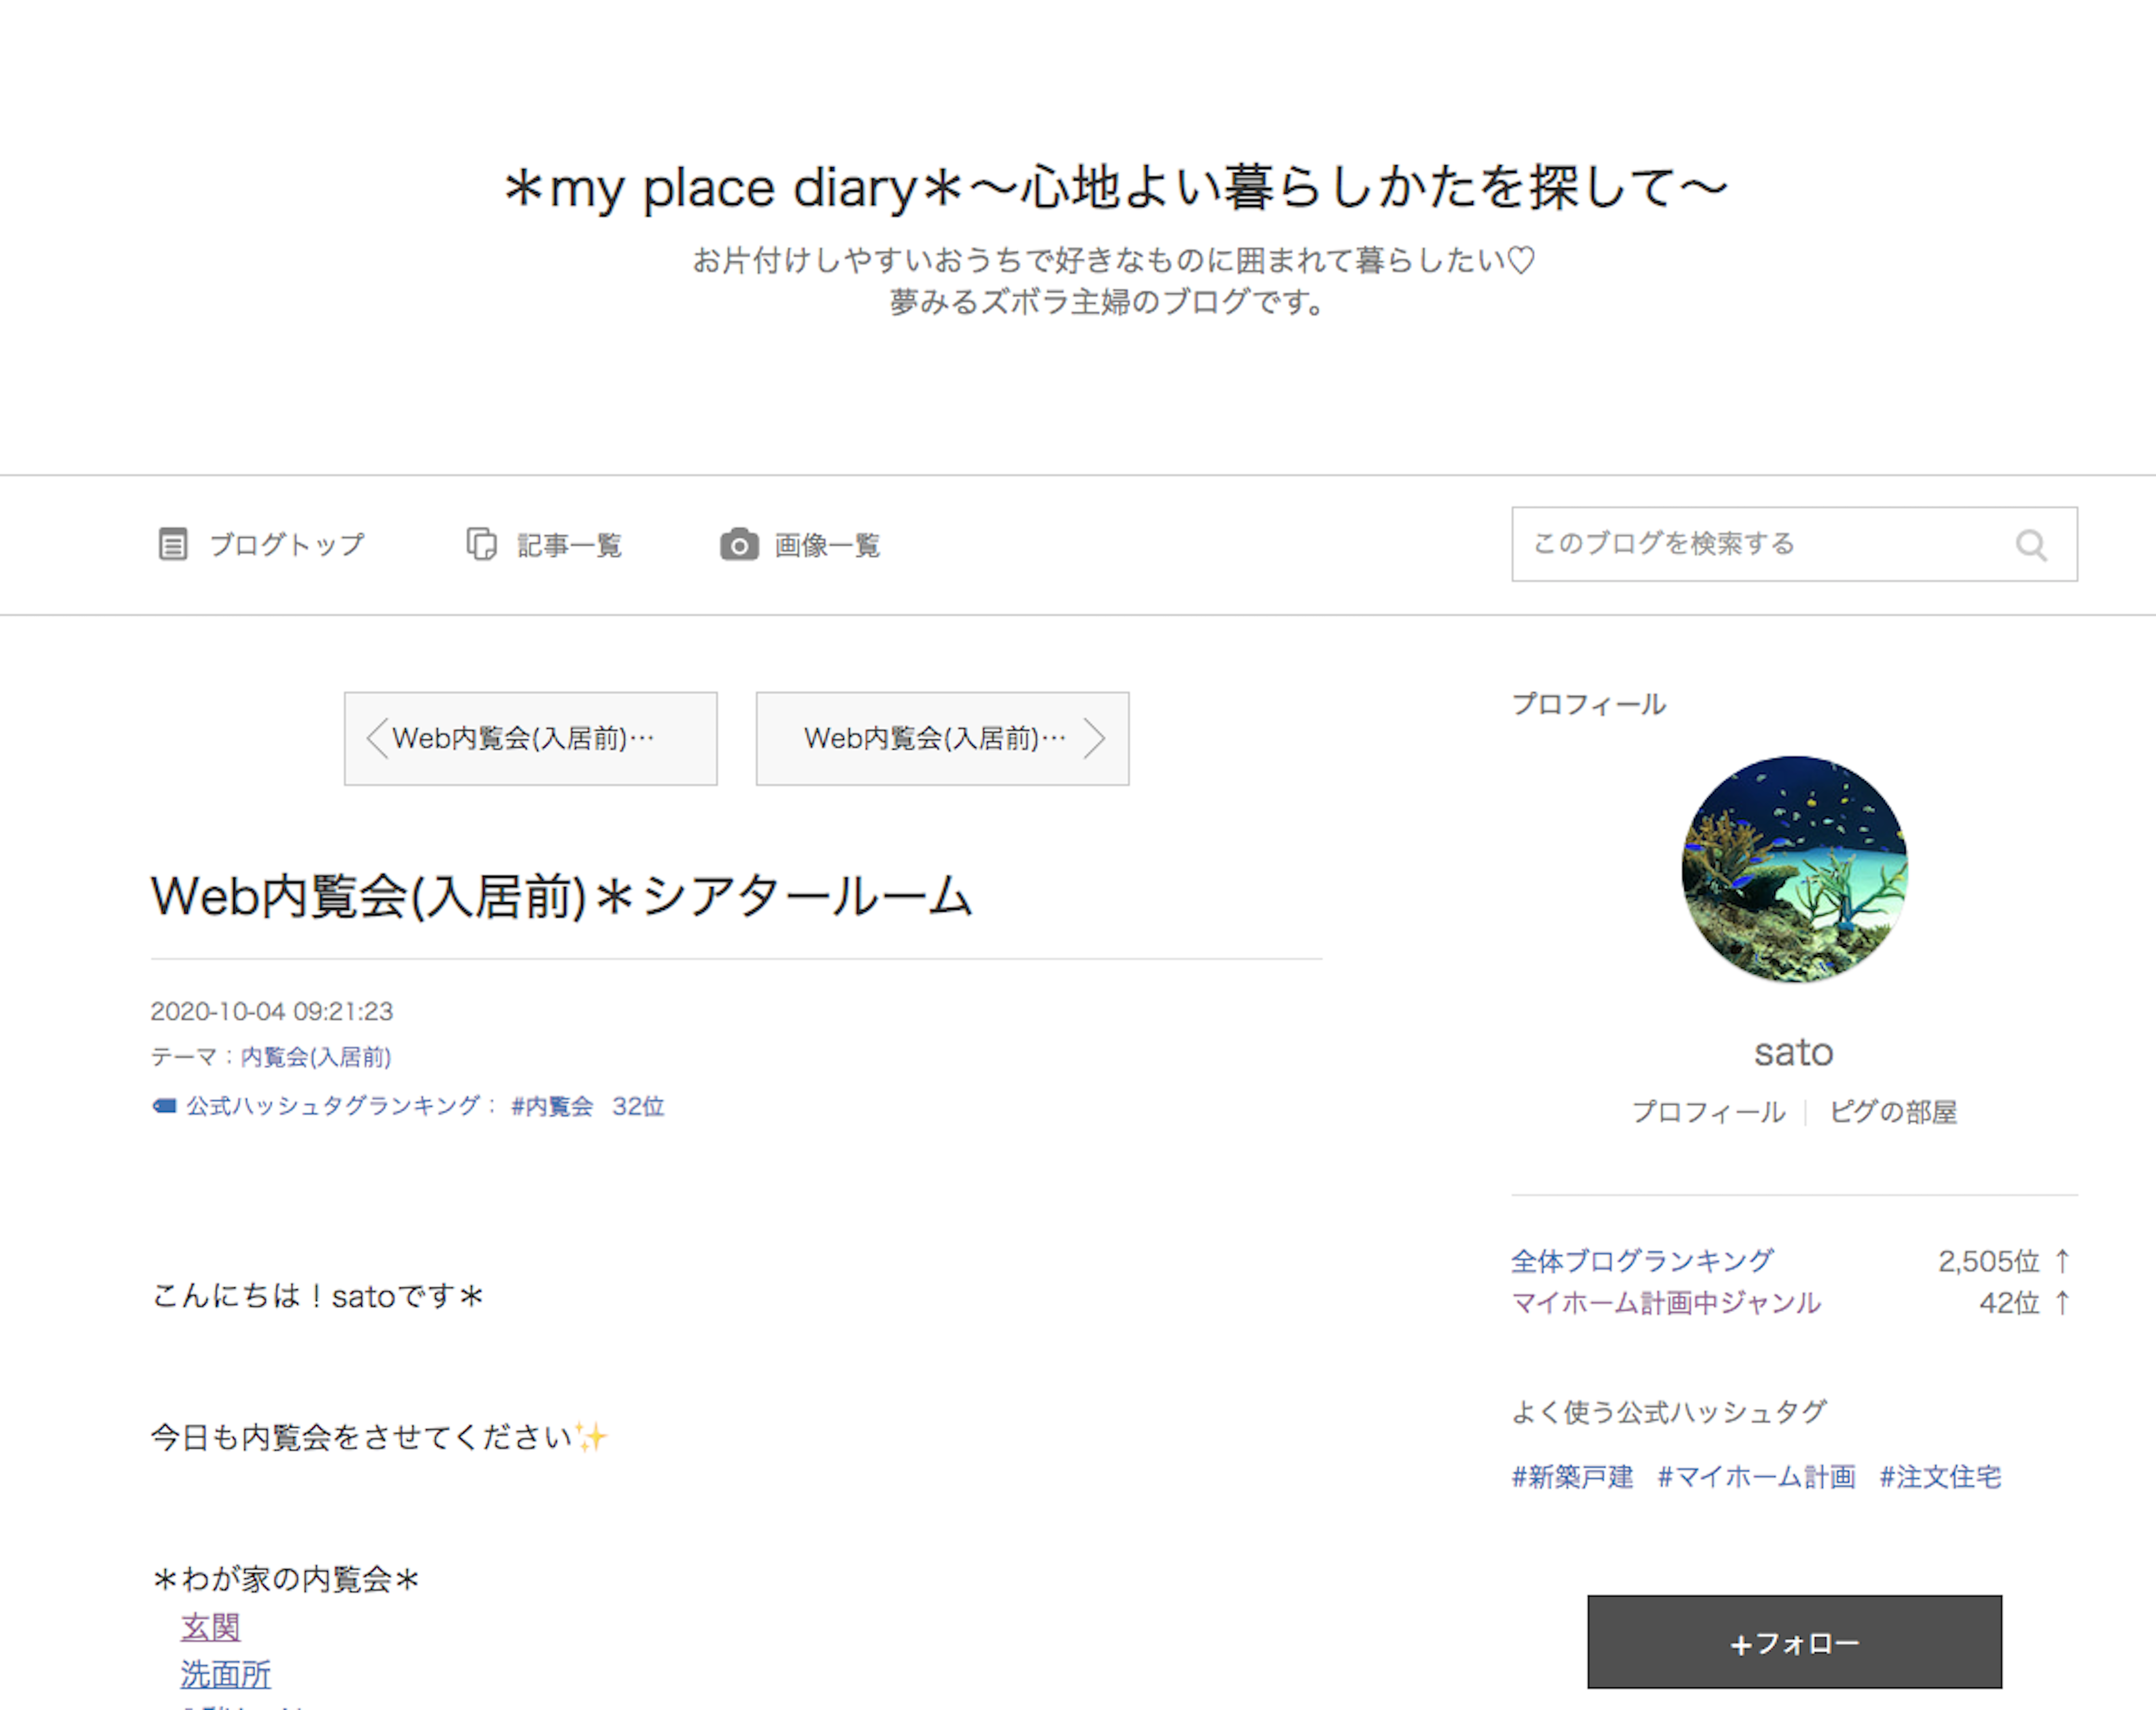2156x1710 pixels.
Task: Go to previous post Web内覧会(入居前) button
Action: point(531,739)
